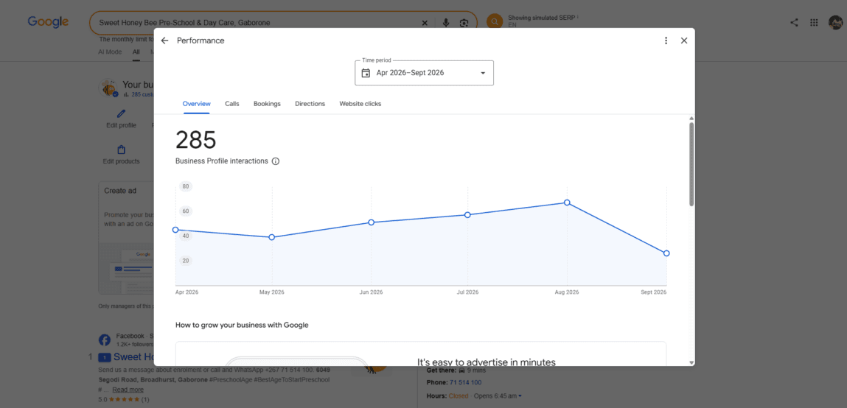This screenshot has height=408, width=847.
Task: Open the Google apps grid
Action: [x=814, y=23]
